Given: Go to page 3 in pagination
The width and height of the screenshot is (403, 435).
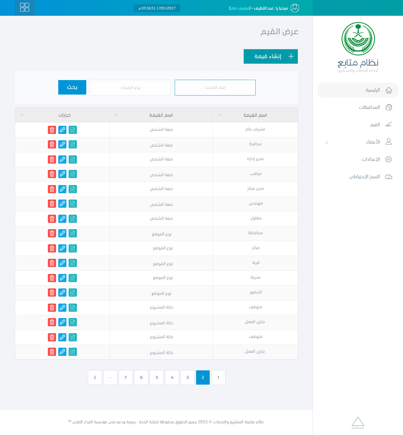Looking at the screenshot, I should pos(187,377).
